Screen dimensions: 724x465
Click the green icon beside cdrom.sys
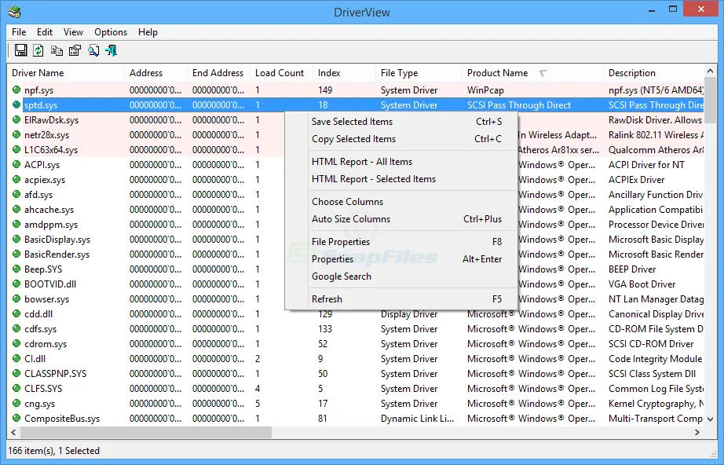tap(16, 343)
